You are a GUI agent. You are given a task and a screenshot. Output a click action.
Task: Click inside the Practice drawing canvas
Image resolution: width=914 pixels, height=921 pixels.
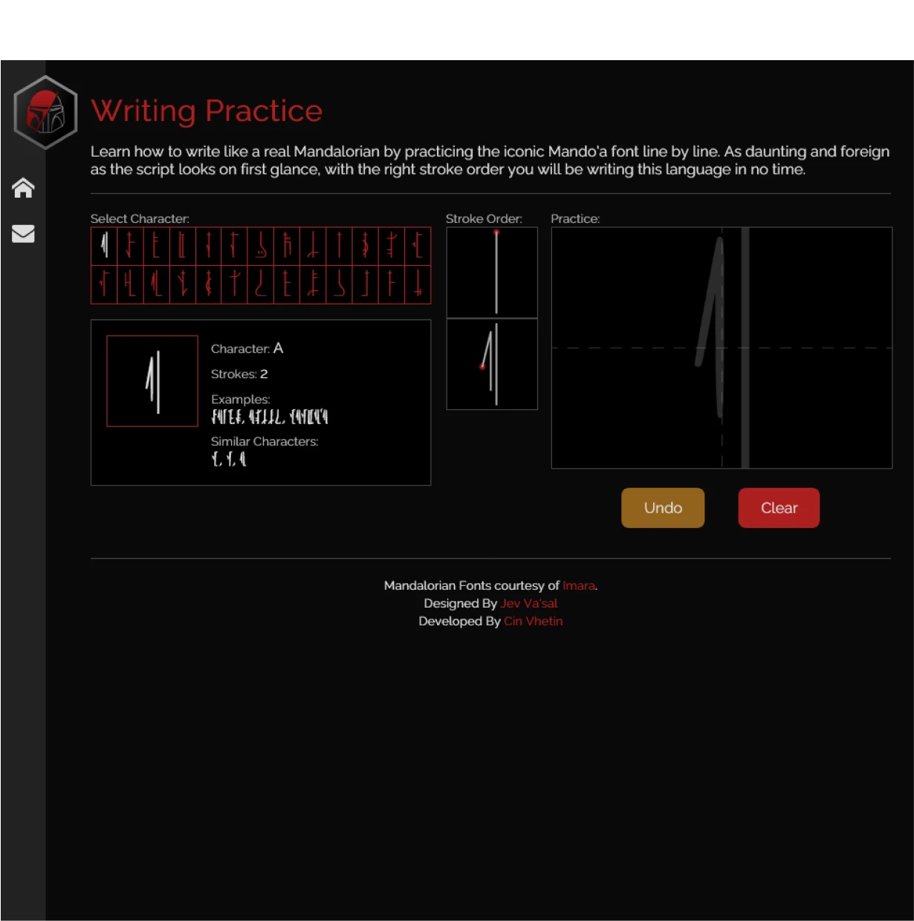click(x=722, y=348)
